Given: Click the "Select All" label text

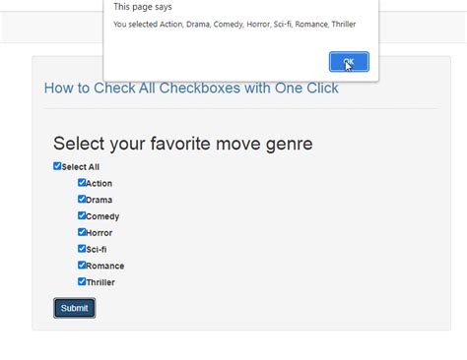Looking at the screenshot, I should 81,167.
